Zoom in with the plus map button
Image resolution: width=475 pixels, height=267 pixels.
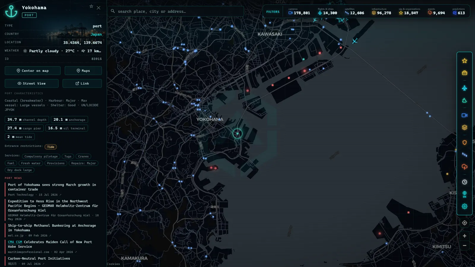[x=465, y=236]
